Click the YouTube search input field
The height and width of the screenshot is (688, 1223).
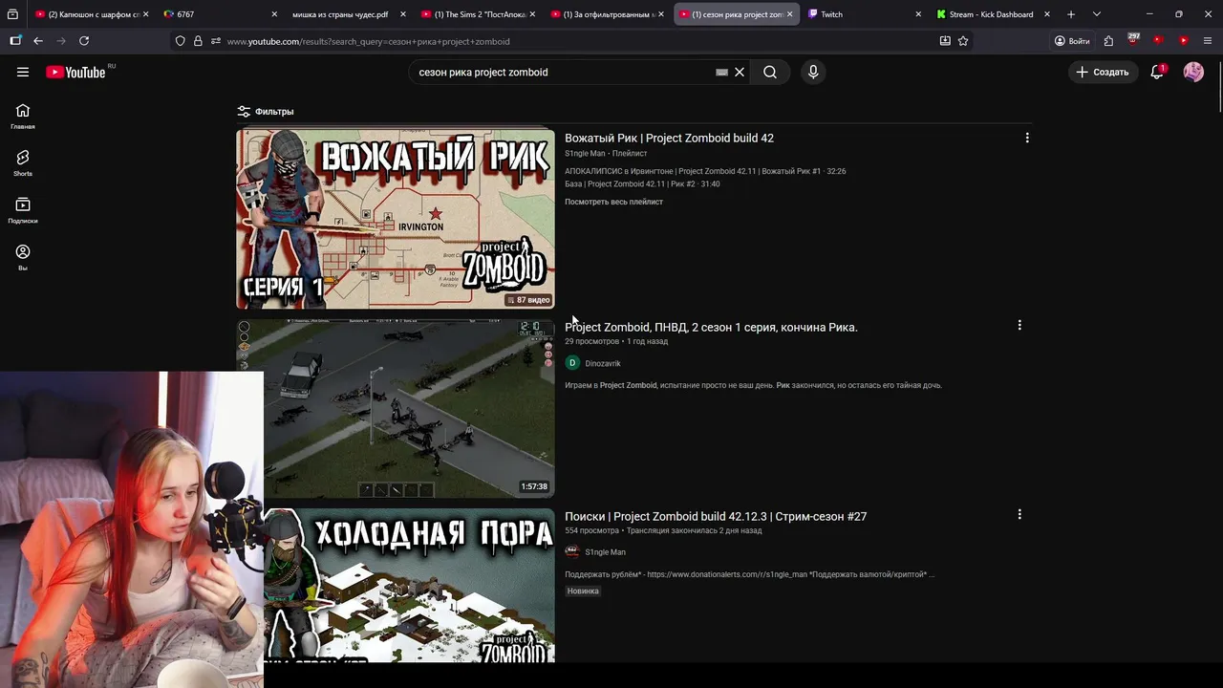(564, 72)
